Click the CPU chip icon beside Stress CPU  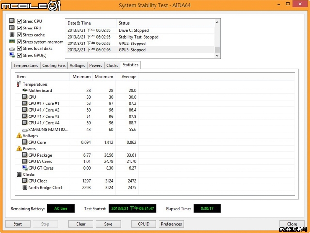(x=12, y=21)
